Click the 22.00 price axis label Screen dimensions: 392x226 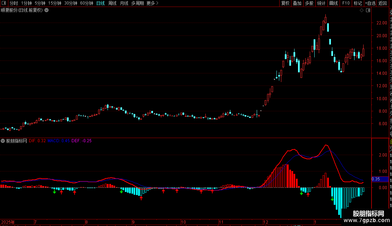click(x=382, y=23)
